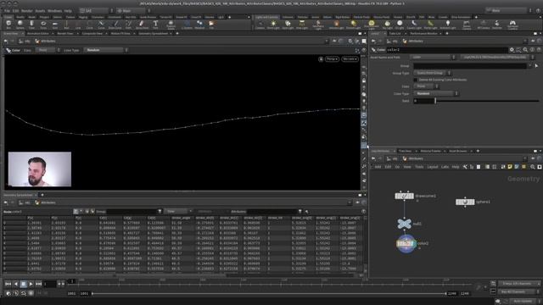
Task: Click the presenter webcam thumbnail
Action: click(40, 169)
